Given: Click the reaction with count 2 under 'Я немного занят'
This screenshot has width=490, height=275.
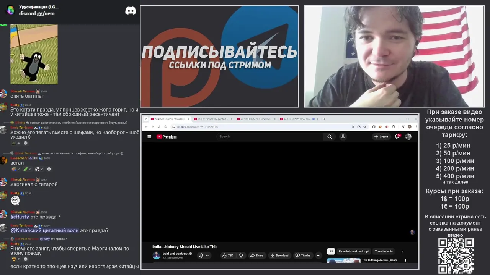Looking at the screenshot, I should click(16, 259).
